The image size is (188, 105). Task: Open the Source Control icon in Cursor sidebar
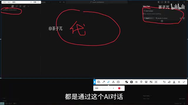tap(20, 6)
